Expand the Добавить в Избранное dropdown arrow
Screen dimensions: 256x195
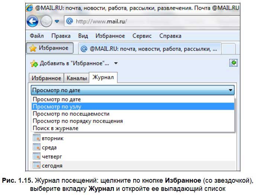tap(116, 63)
